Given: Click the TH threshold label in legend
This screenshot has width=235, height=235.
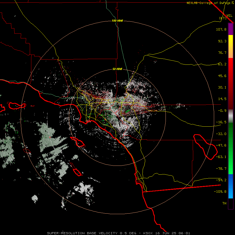Looking at the screenshot, I should tap(224, 203).
